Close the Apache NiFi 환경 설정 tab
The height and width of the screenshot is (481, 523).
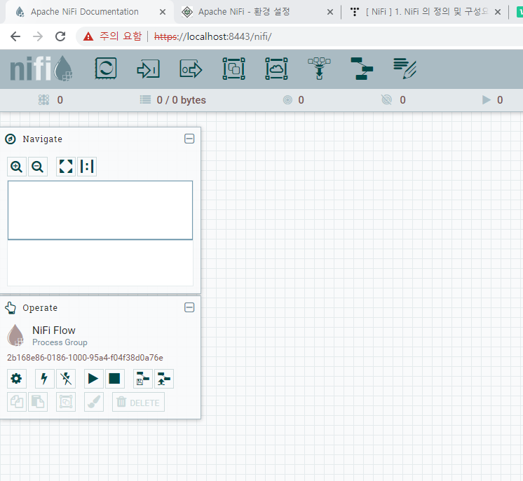pos(330,12)
